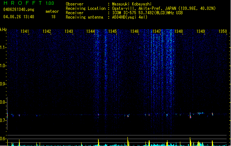Click the HROFFT program title
This screenshot has width=231, height=146.
pos(23,3)
